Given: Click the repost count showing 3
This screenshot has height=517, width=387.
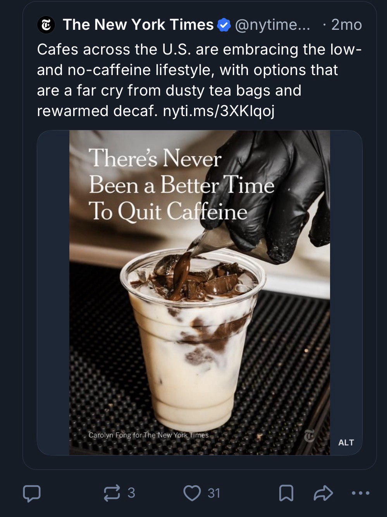Looking at the screenshot, I should (x=131, y=493).
